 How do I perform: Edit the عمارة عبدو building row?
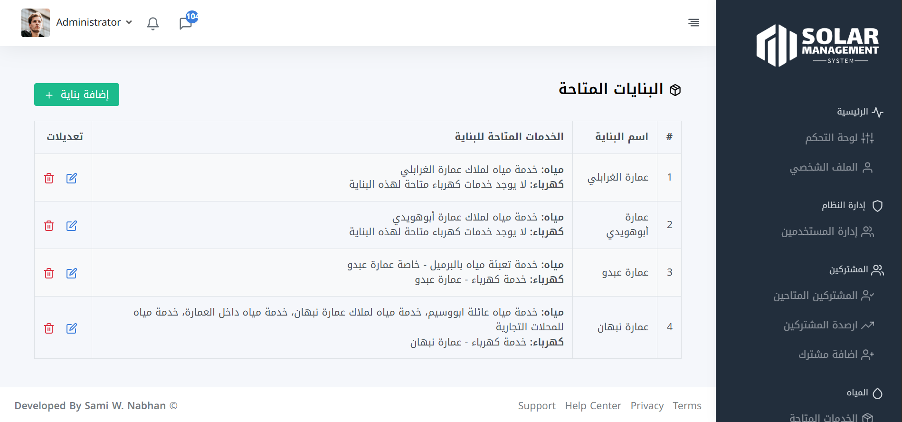72,273
